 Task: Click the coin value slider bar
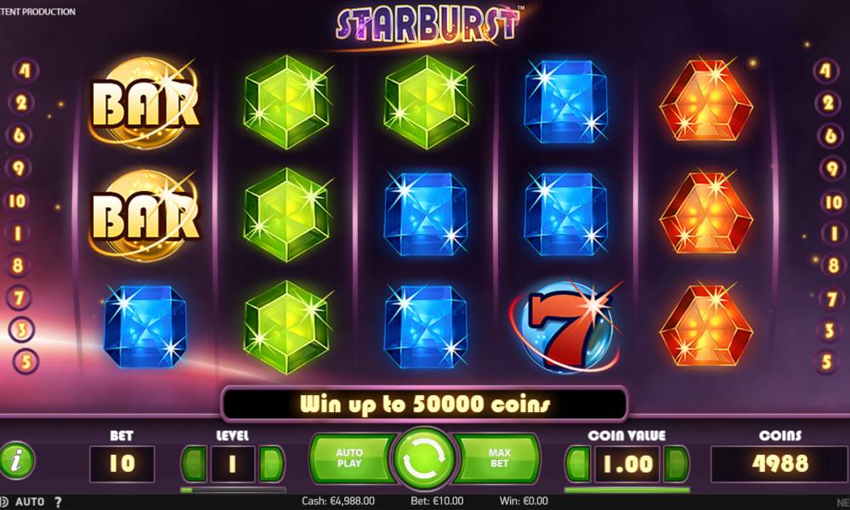coord(627,490)
